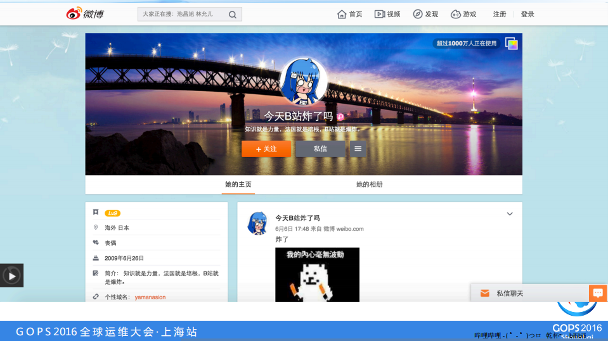Click the orange chat bubble icon
Screen dimensions: 608x341
[598, 294]
